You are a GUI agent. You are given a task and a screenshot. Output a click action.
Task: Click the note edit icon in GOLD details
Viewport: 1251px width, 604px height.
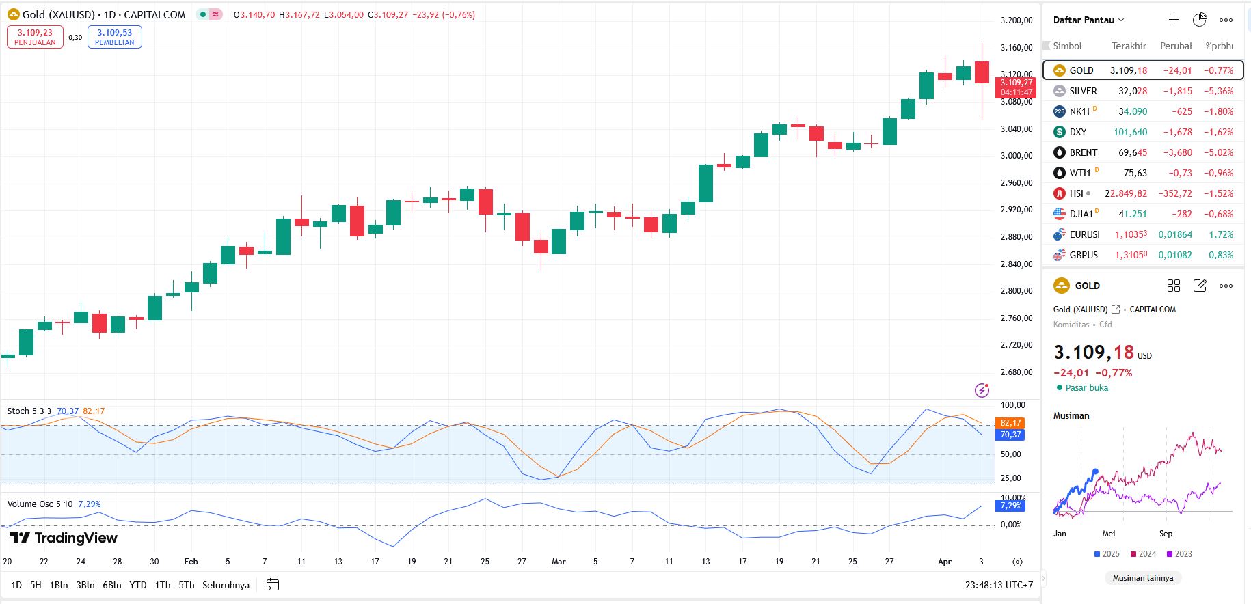coord(1200,286)
